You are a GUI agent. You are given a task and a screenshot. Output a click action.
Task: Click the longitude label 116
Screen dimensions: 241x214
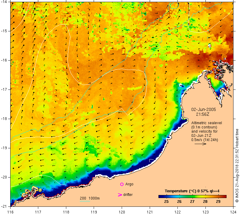(10, 212)
